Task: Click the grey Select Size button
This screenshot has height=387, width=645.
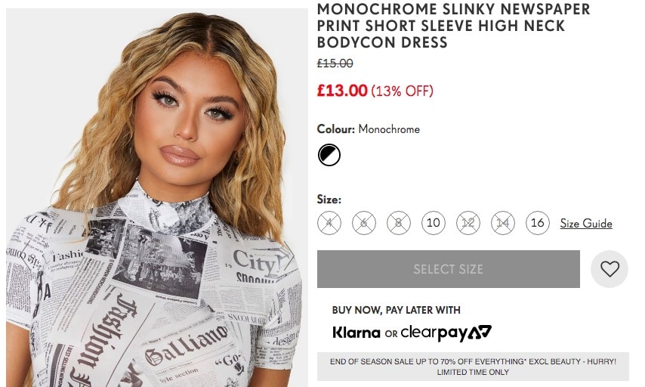Action: pos(449,269)
